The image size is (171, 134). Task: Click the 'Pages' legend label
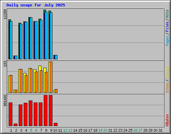[x=167, y=41]
